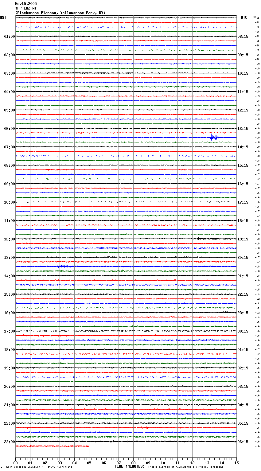
Task: Click the 14:15 UTC time label
Action: [x=243, y=147]
